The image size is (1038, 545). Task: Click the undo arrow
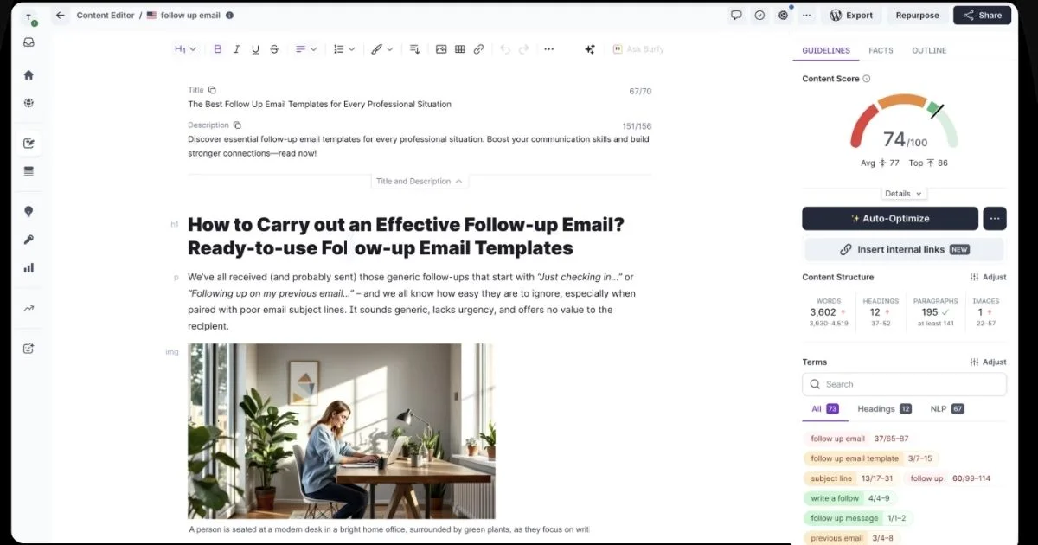point(505,49)
